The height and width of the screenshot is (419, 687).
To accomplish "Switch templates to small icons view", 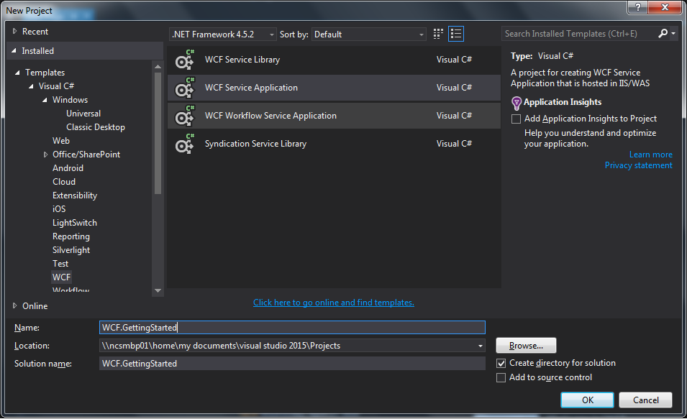I will [x=437, y=33].
